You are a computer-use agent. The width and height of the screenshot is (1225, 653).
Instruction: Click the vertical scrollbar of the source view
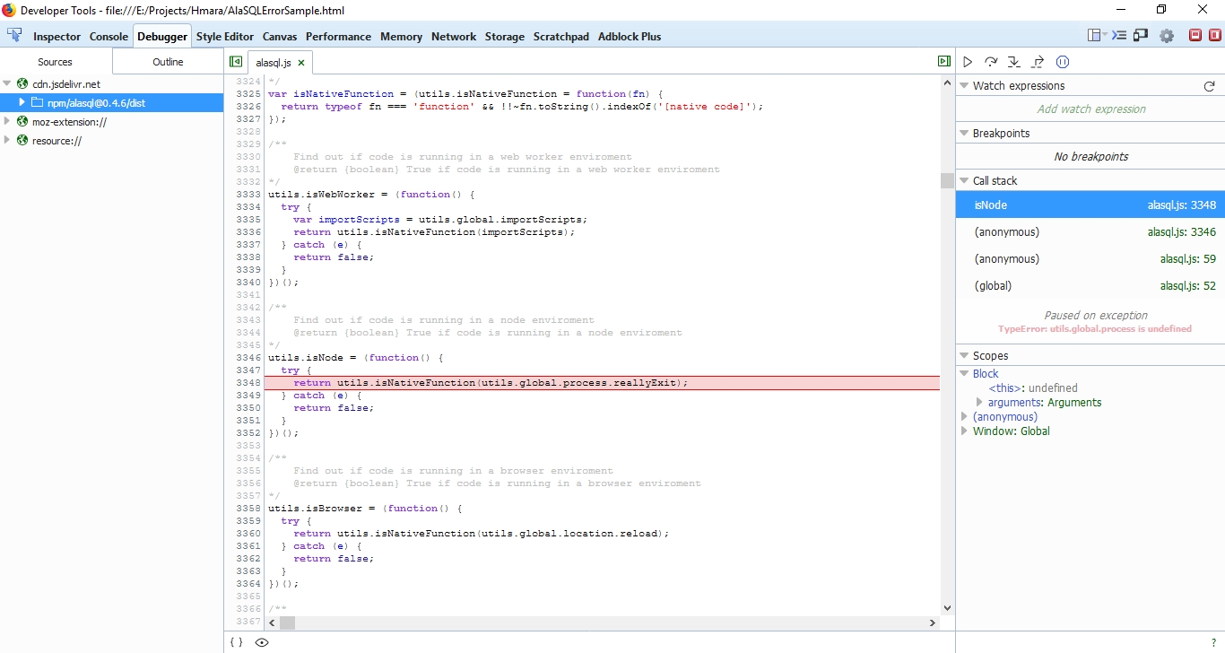click(947, 179)
